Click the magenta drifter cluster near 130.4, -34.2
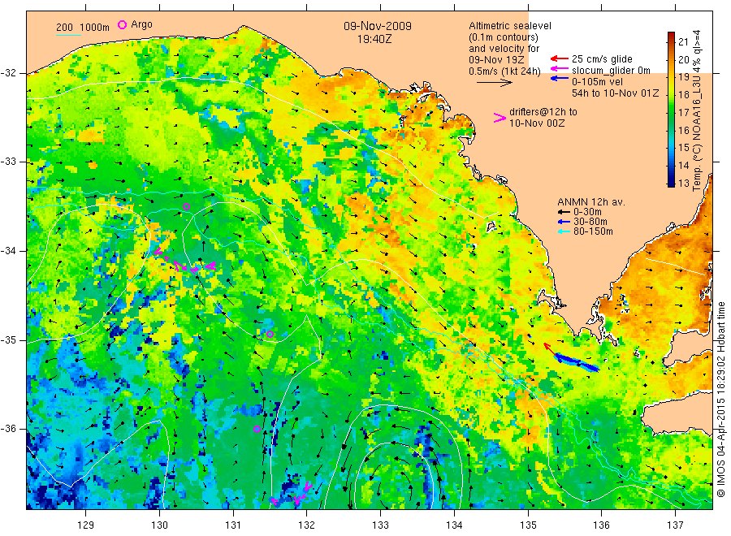 184,261
